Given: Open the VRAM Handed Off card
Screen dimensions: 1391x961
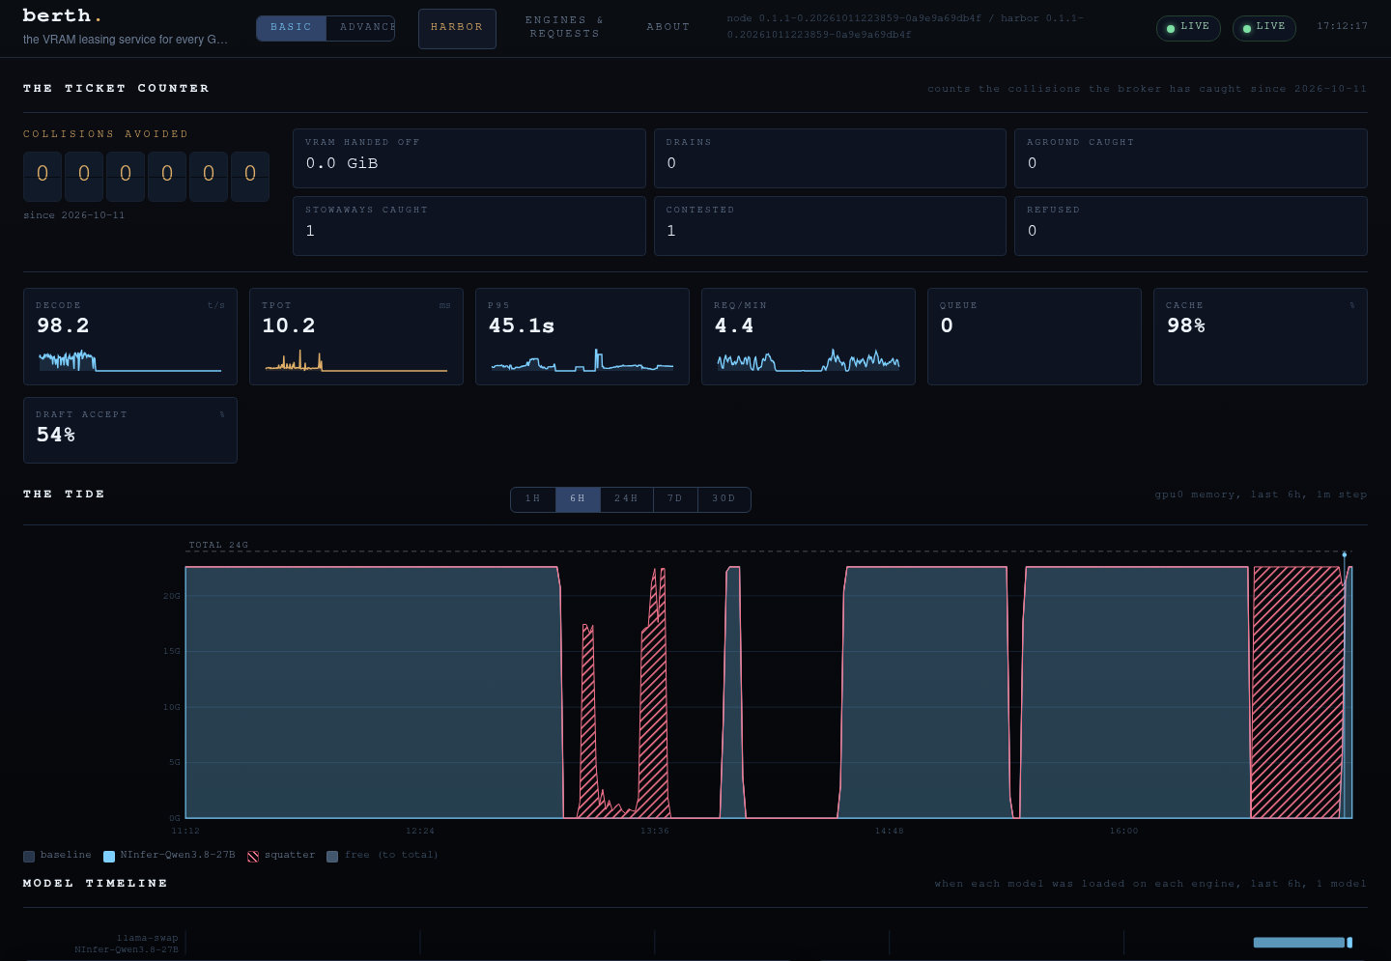Looking at the screenshot, I should click(x=469, y=158).
